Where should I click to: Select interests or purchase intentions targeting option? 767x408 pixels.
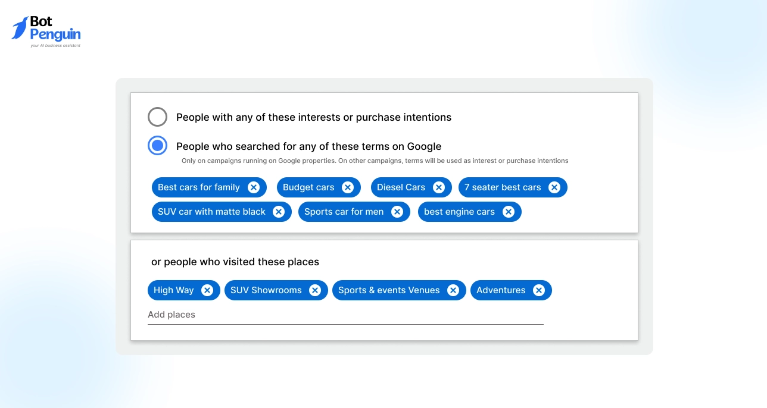click(x=157, y=117)
